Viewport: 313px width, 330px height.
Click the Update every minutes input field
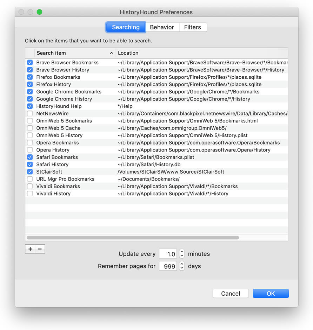pyautogui.click(x=168, y=254)
